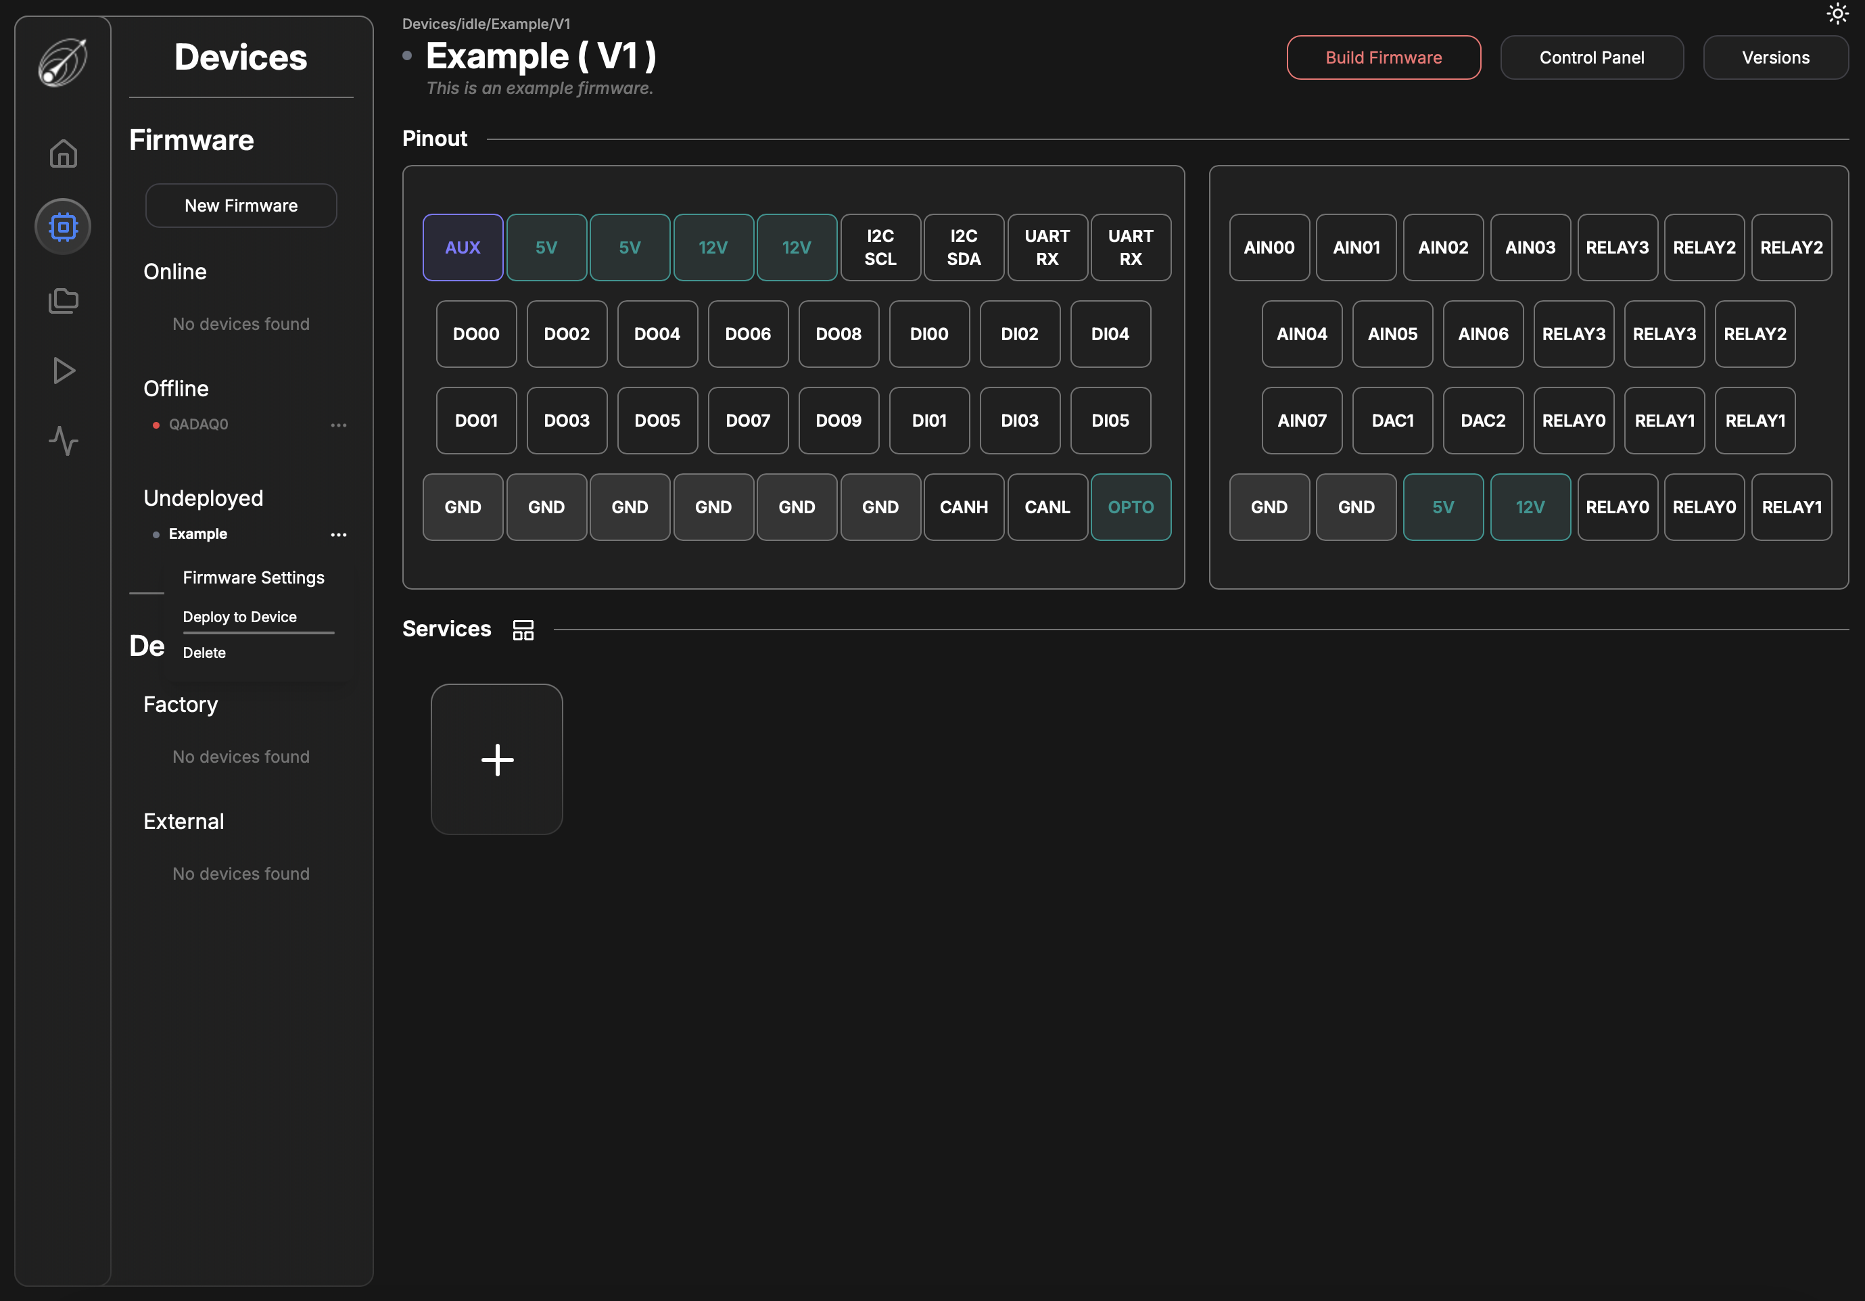Add a new service with plus tile
This screenshot has width=1865, height=1301.
point(496,759)
